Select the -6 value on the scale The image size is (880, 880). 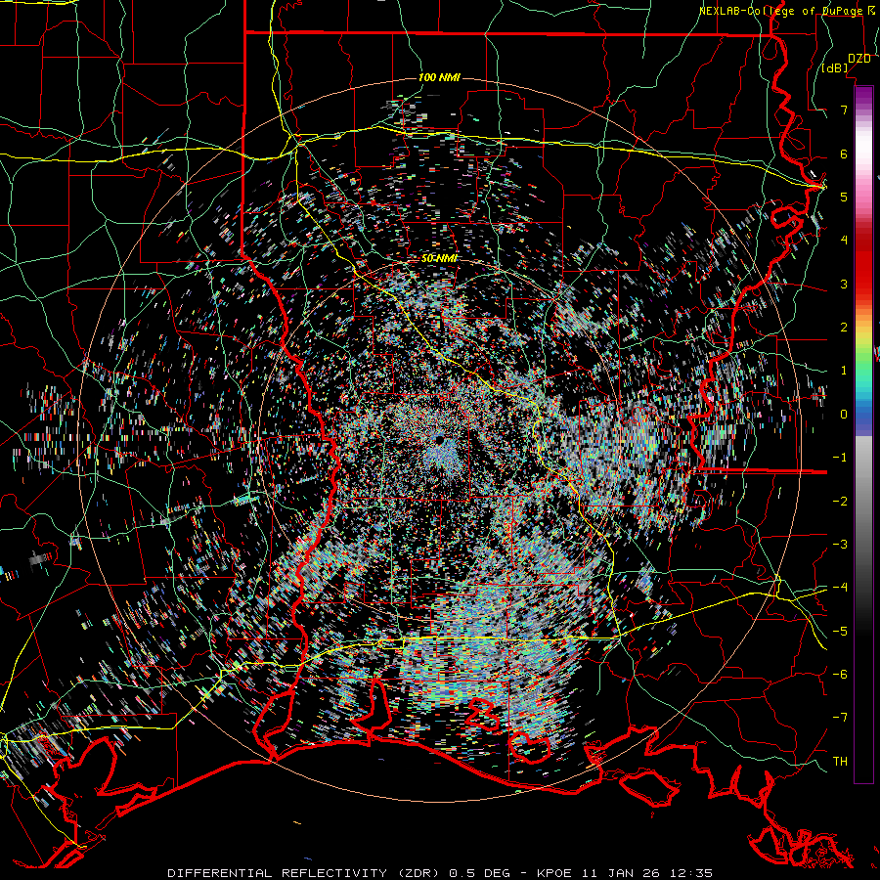(840, 675)
